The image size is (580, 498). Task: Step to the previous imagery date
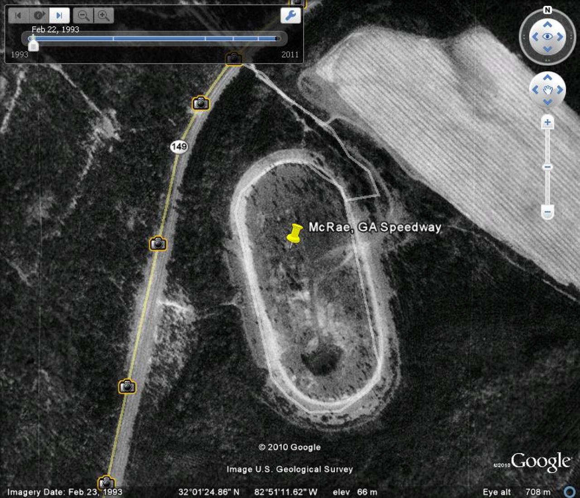pos(18,16)
